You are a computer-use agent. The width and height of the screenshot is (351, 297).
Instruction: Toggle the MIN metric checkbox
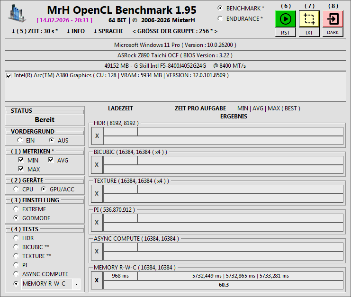[21, 160]
